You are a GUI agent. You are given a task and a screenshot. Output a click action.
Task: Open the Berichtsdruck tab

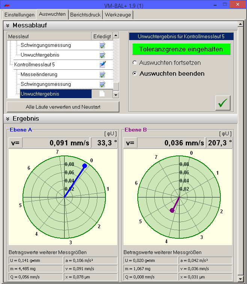(x=86, y=15)
